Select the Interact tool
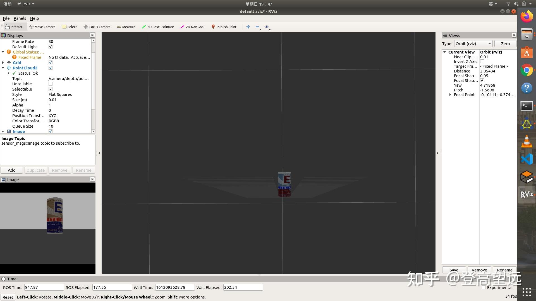Viewport: 536px width, 301px height. pyautogui.click(x=15, y=27)
